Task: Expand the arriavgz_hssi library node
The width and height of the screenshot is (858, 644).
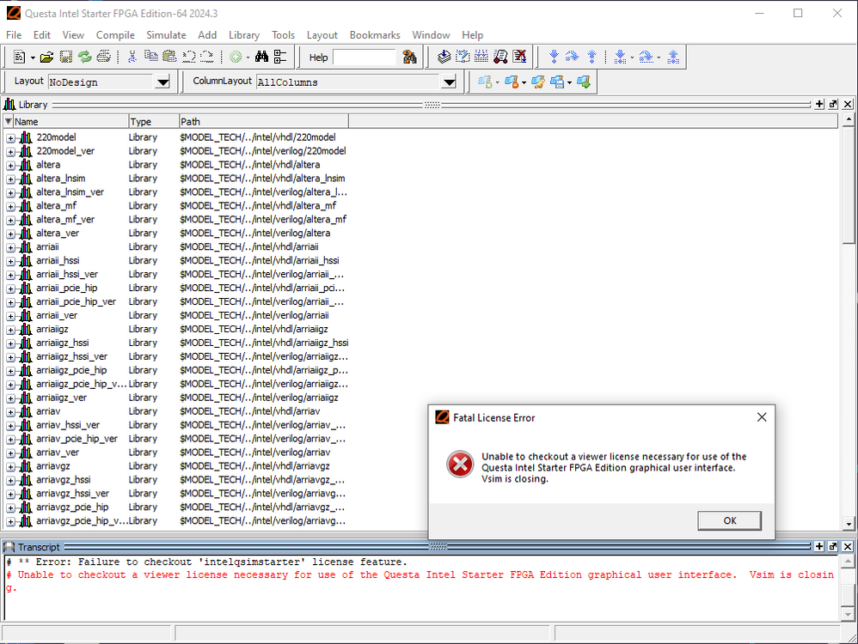Action: [10, 480]
